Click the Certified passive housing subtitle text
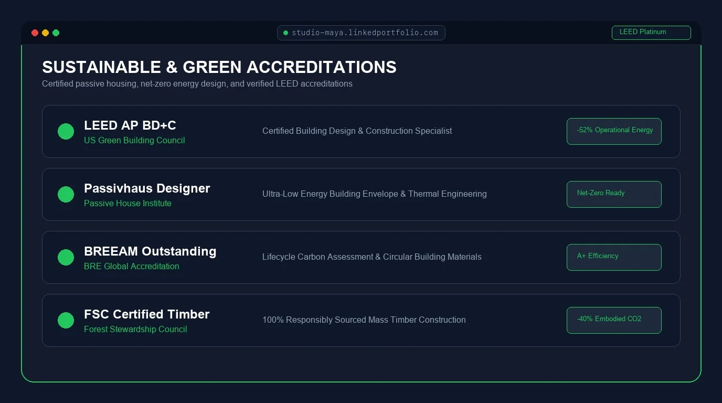722x403 pixels. click(x=197, y=83)
